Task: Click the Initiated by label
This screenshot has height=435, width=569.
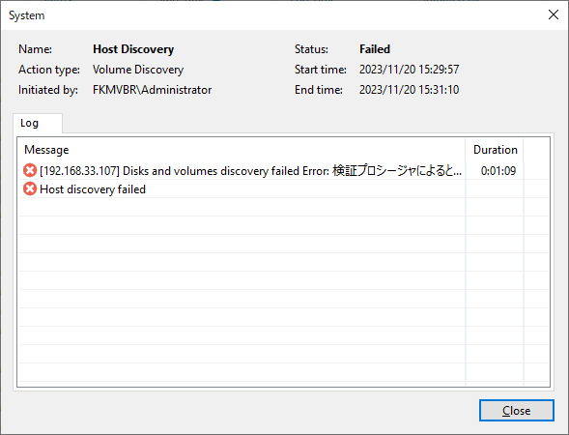Action: click(x=48, y=90)
